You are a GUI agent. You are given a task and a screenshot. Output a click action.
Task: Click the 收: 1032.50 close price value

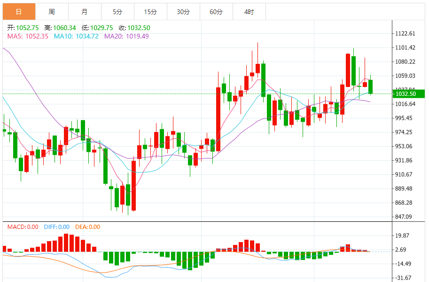(x=134, y=28)
